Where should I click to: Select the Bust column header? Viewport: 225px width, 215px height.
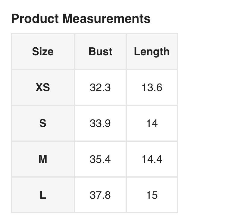click(100, 52)
